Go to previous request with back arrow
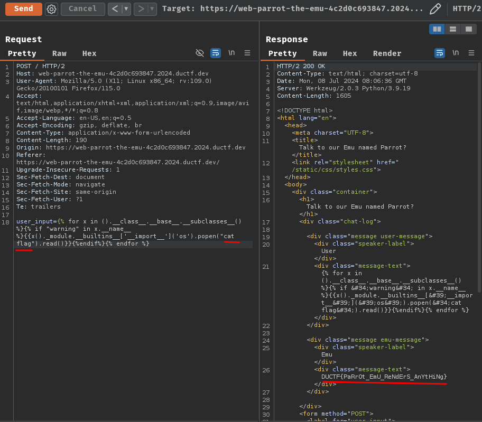This screenshot has width=482, height=422. coord(115,9)
